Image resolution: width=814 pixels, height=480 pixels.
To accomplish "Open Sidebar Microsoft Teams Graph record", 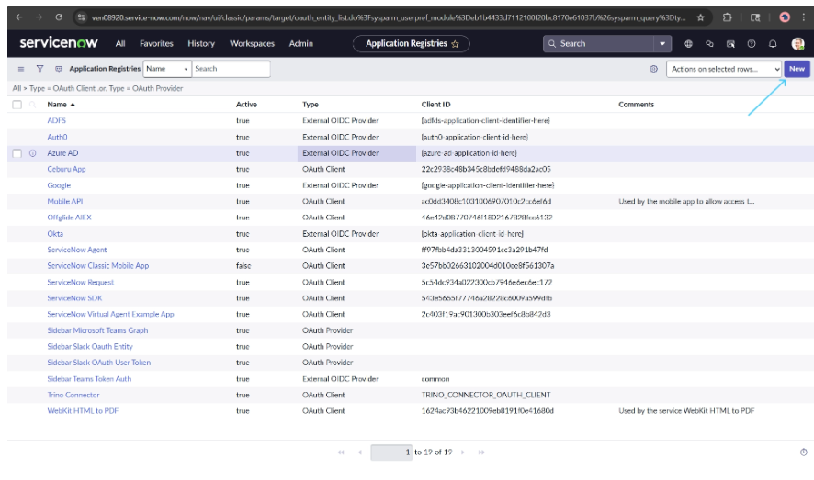I will [x=97, y=330].
